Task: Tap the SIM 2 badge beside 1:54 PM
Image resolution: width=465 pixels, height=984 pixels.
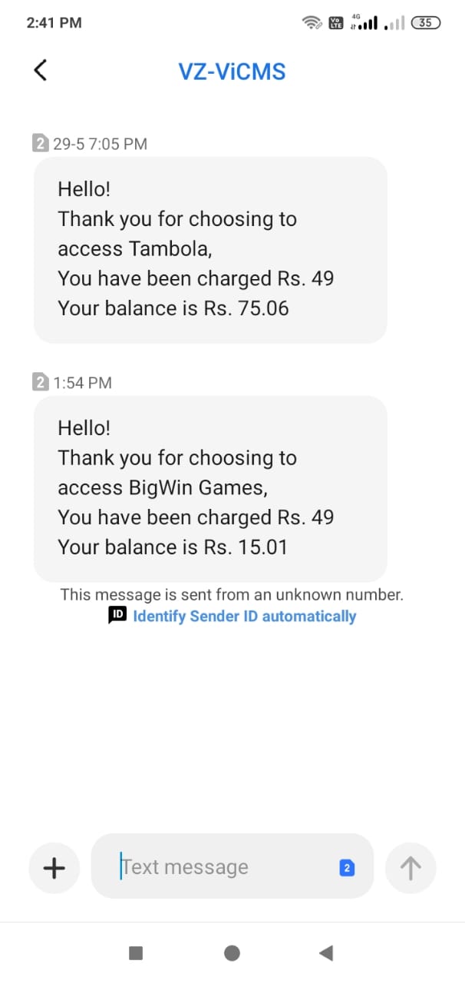Action: (x=41, y=382)
